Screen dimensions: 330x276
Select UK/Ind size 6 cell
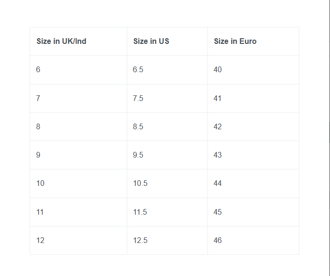tap(38, 70)
